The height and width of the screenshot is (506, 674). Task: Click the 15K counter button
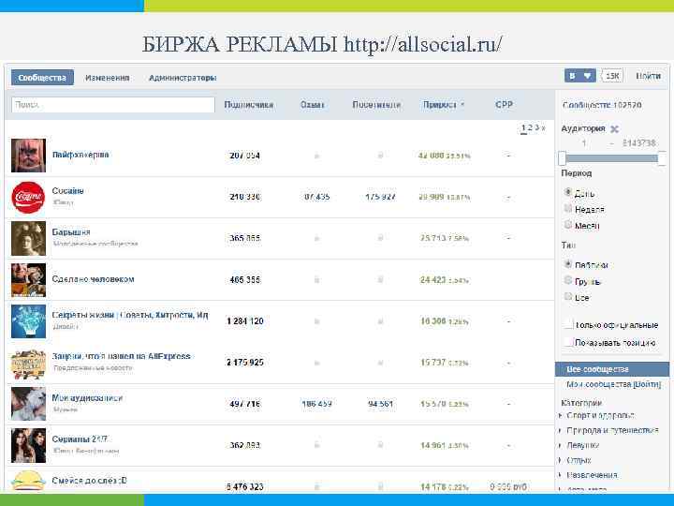(x=612, y=76)
